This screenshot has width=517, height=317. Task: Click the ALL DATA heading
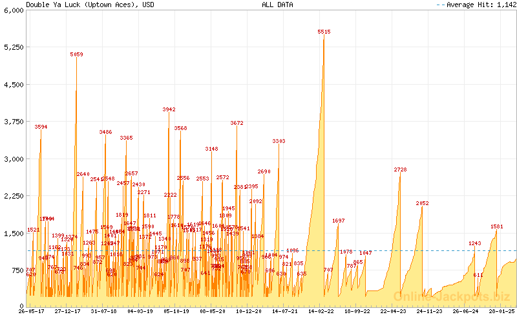[277, 5]
